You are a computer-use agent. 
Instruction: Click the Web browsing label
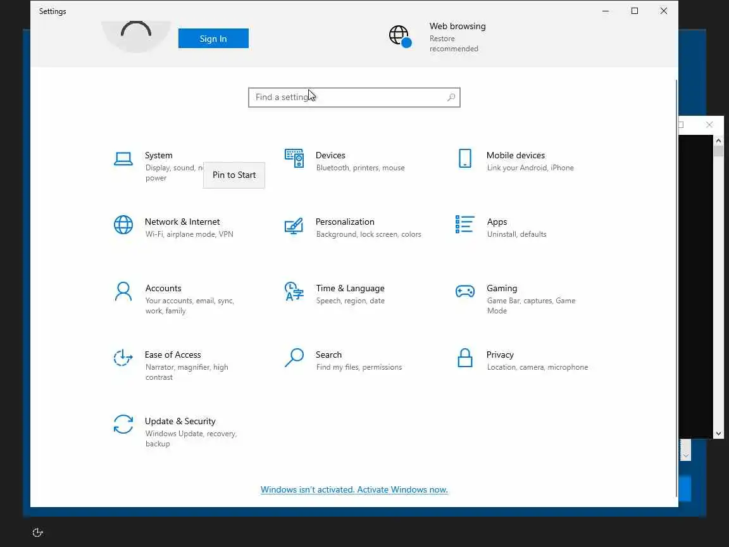[x=458, y=27]
